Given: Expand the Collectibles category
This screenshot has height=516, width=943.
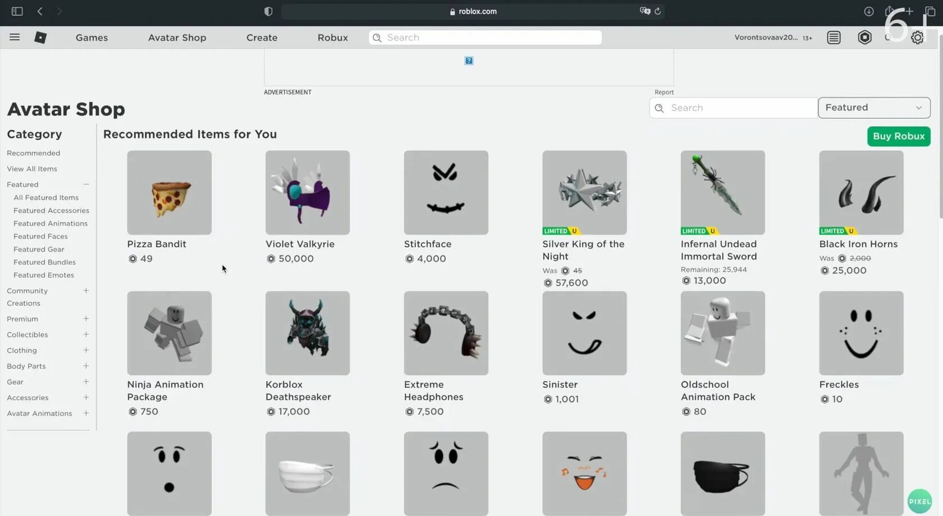Looking at the screenshot, I should (86, 334).
